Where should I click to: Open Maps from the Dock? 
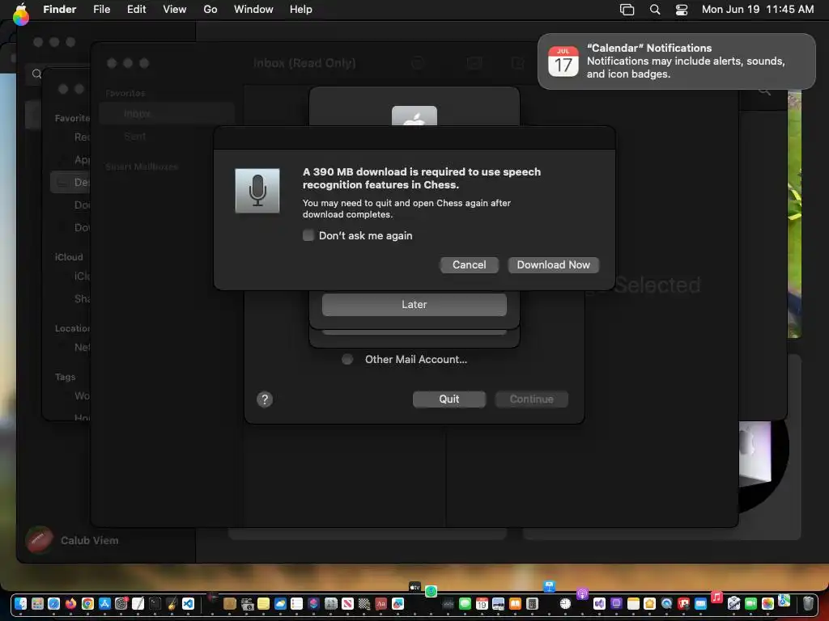(784, 601)
